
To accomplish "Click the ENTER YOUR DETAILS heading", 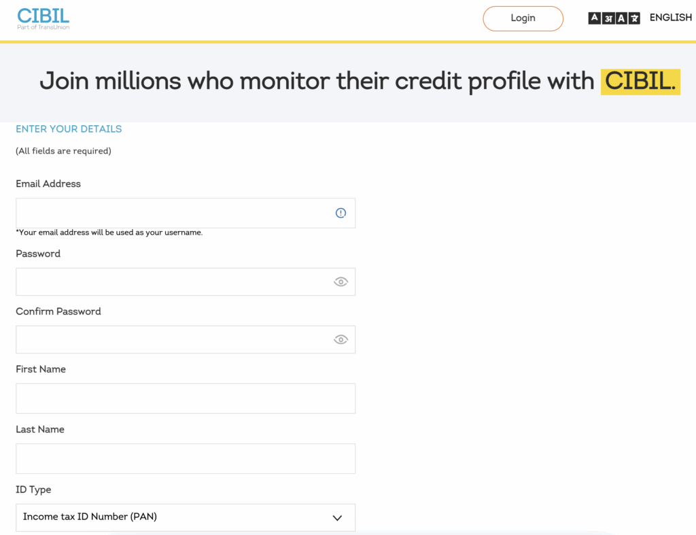I will (68, 128).
